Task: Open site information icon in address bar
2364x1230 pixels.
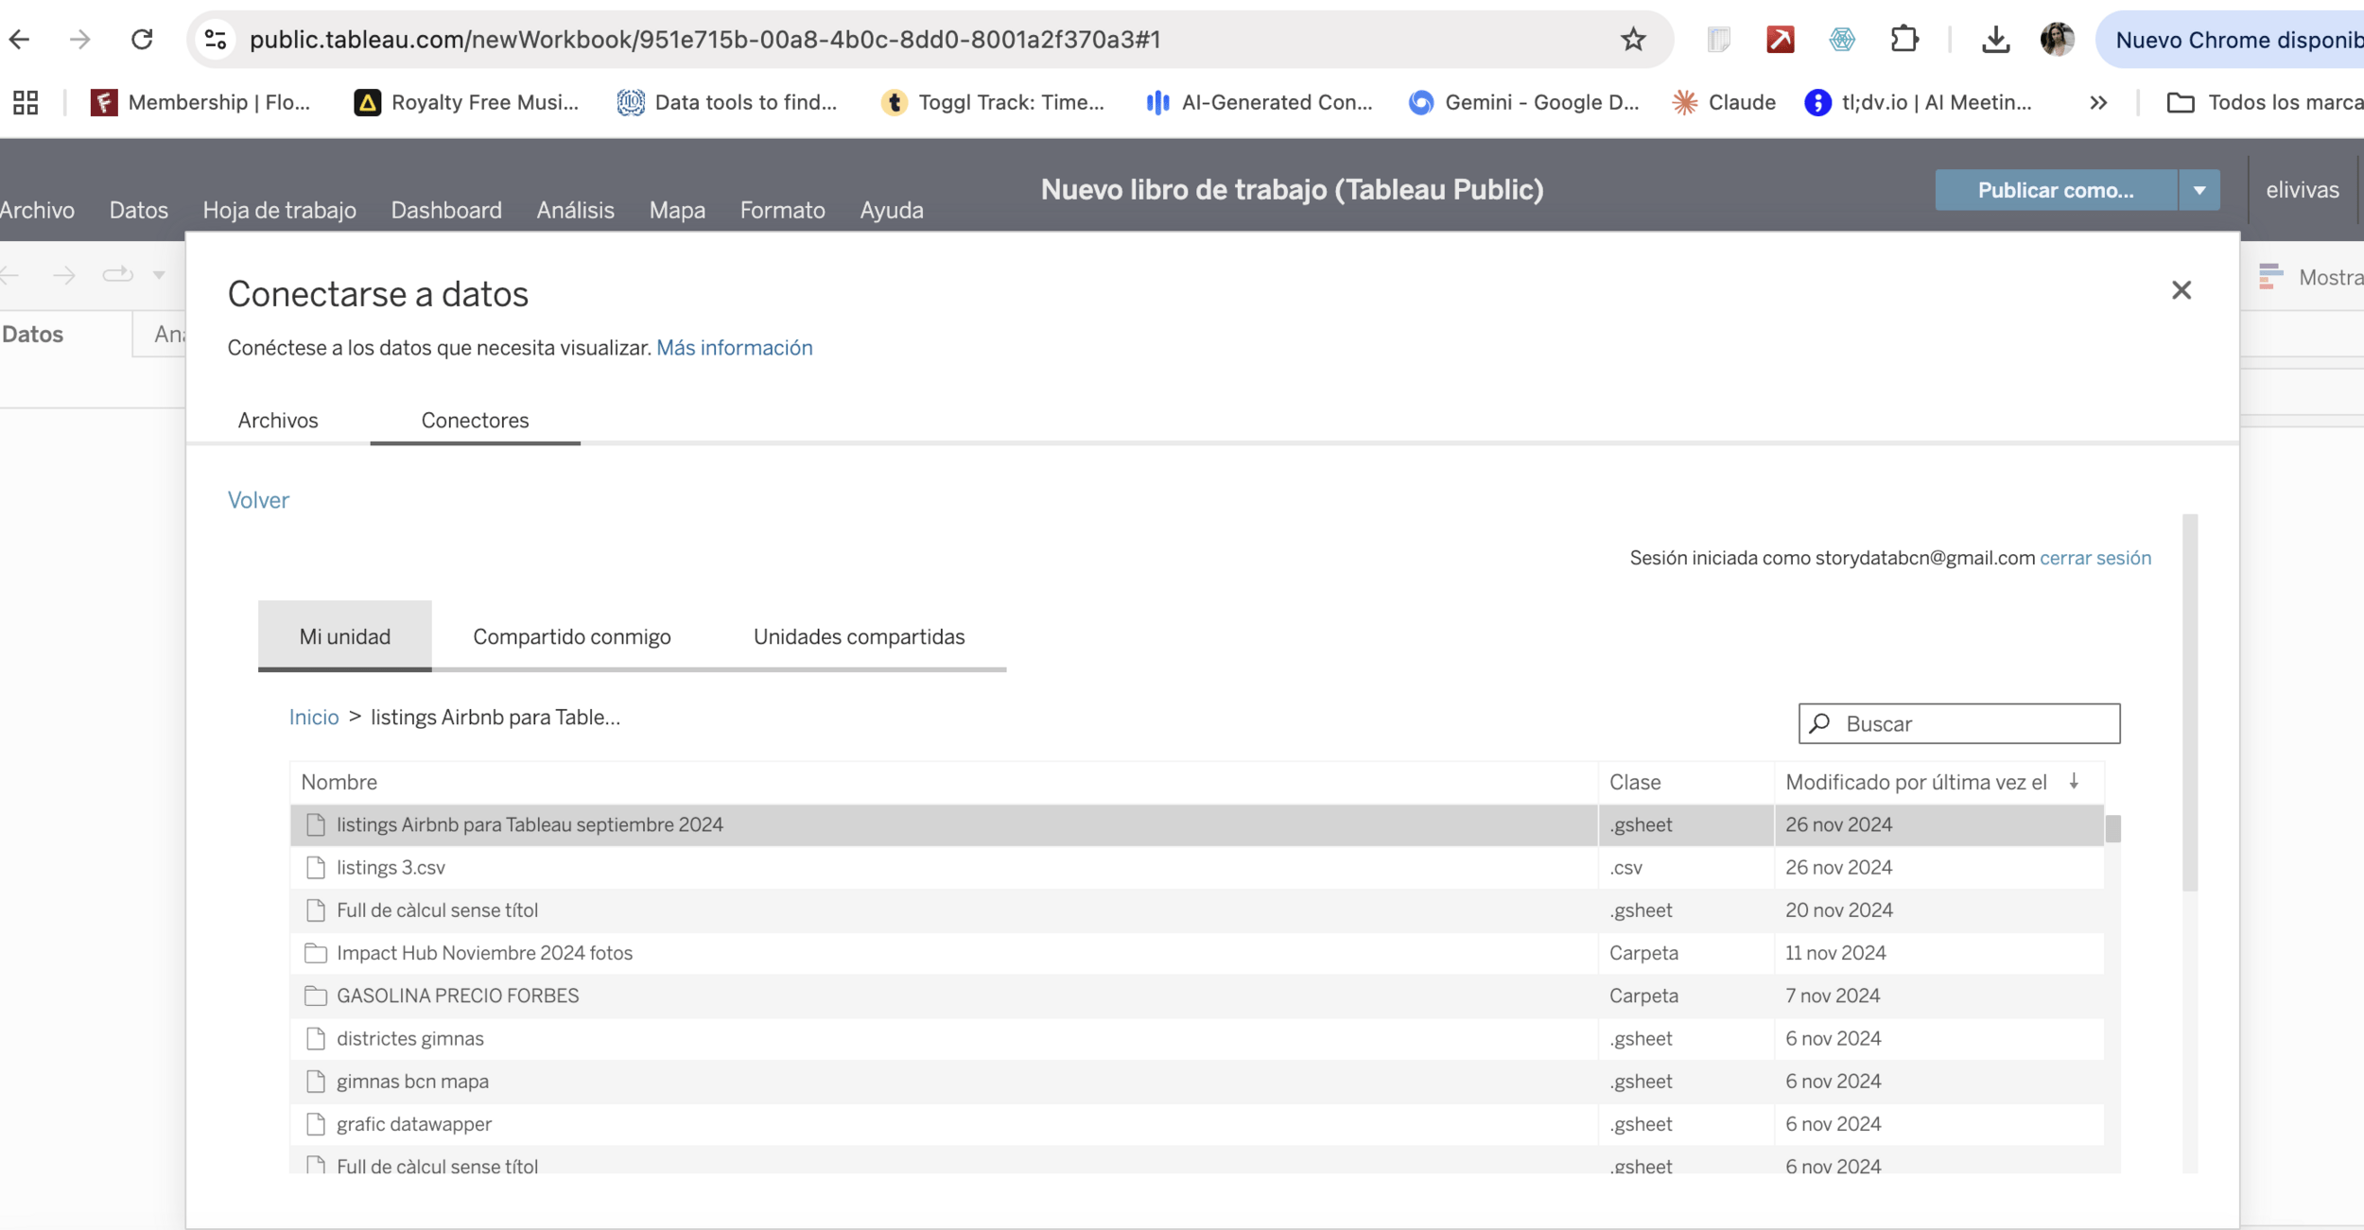Action: pos(216,40)
